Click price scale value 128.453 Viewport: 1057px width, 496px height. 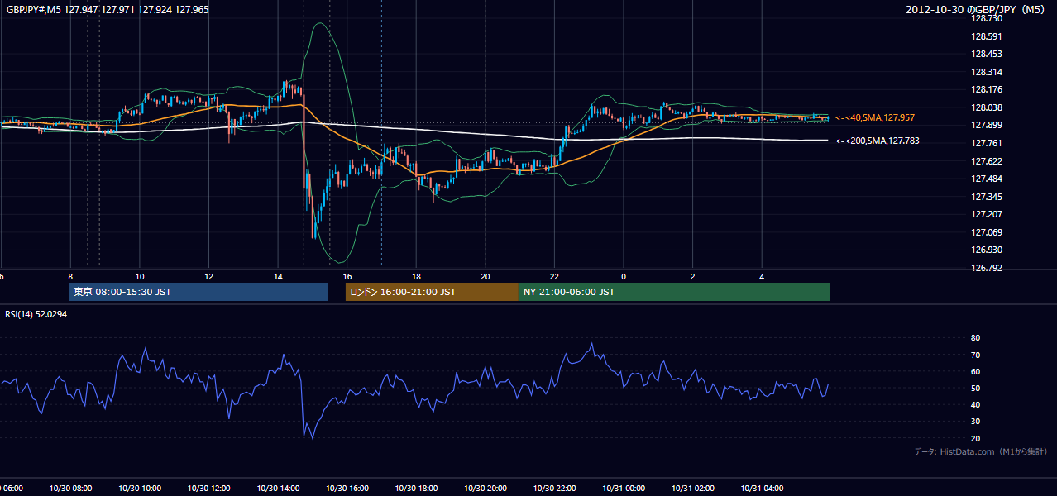coord(988,54)
